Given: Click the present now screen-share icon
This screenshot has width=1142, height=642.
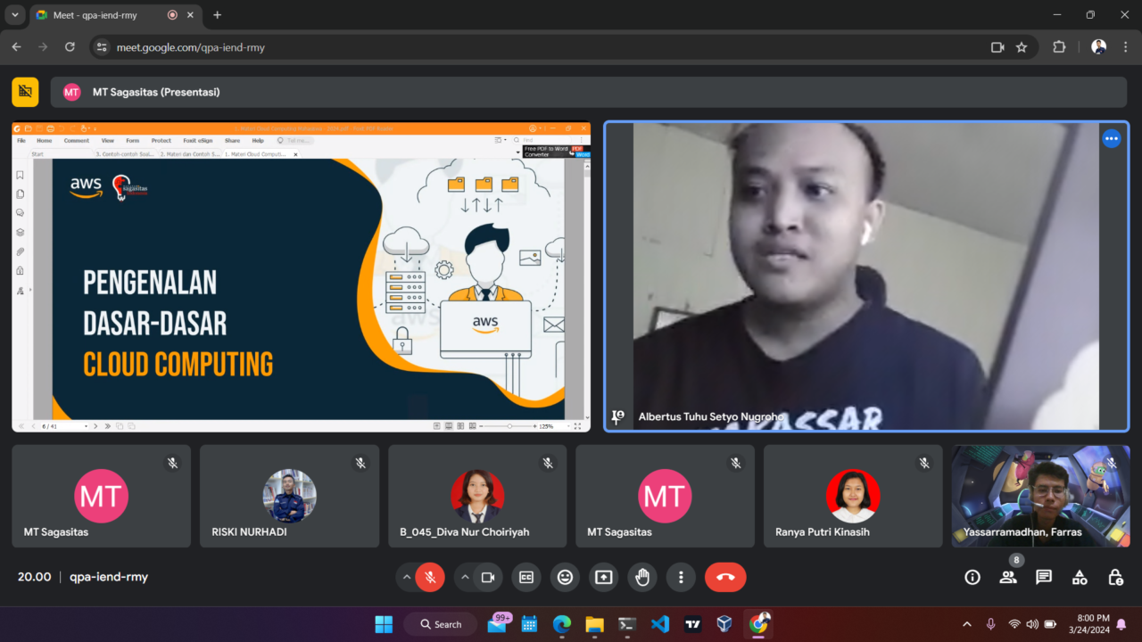Looking at the screenshot, I should (603, 577).
